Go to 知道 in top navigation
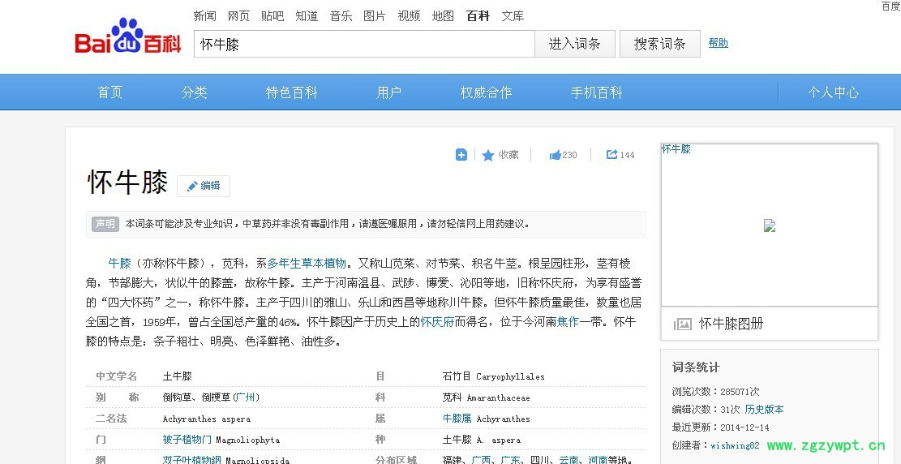 coord(307,16)
